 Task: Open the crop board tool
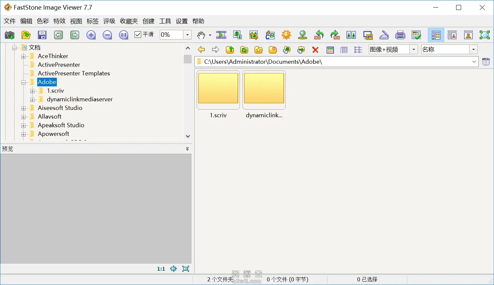[x=253, y=35]
